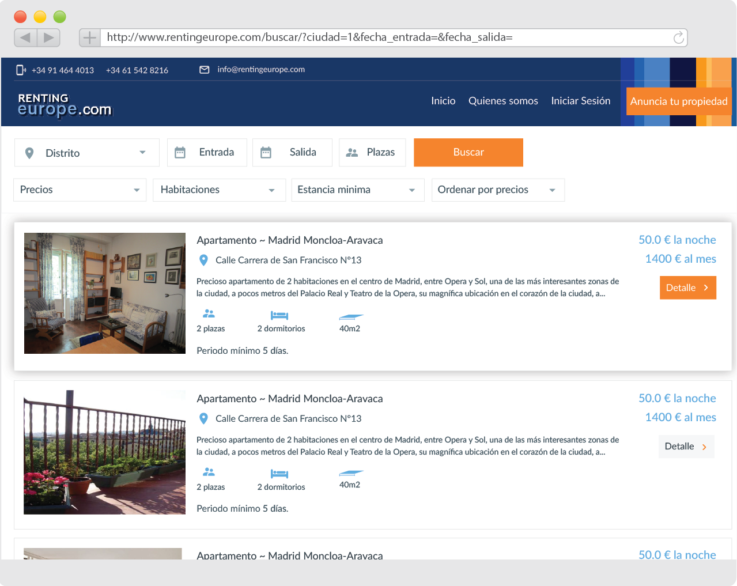Open third listing title at the bottom
The height and width of the screenshot is (586, 737).
point(290,555)
